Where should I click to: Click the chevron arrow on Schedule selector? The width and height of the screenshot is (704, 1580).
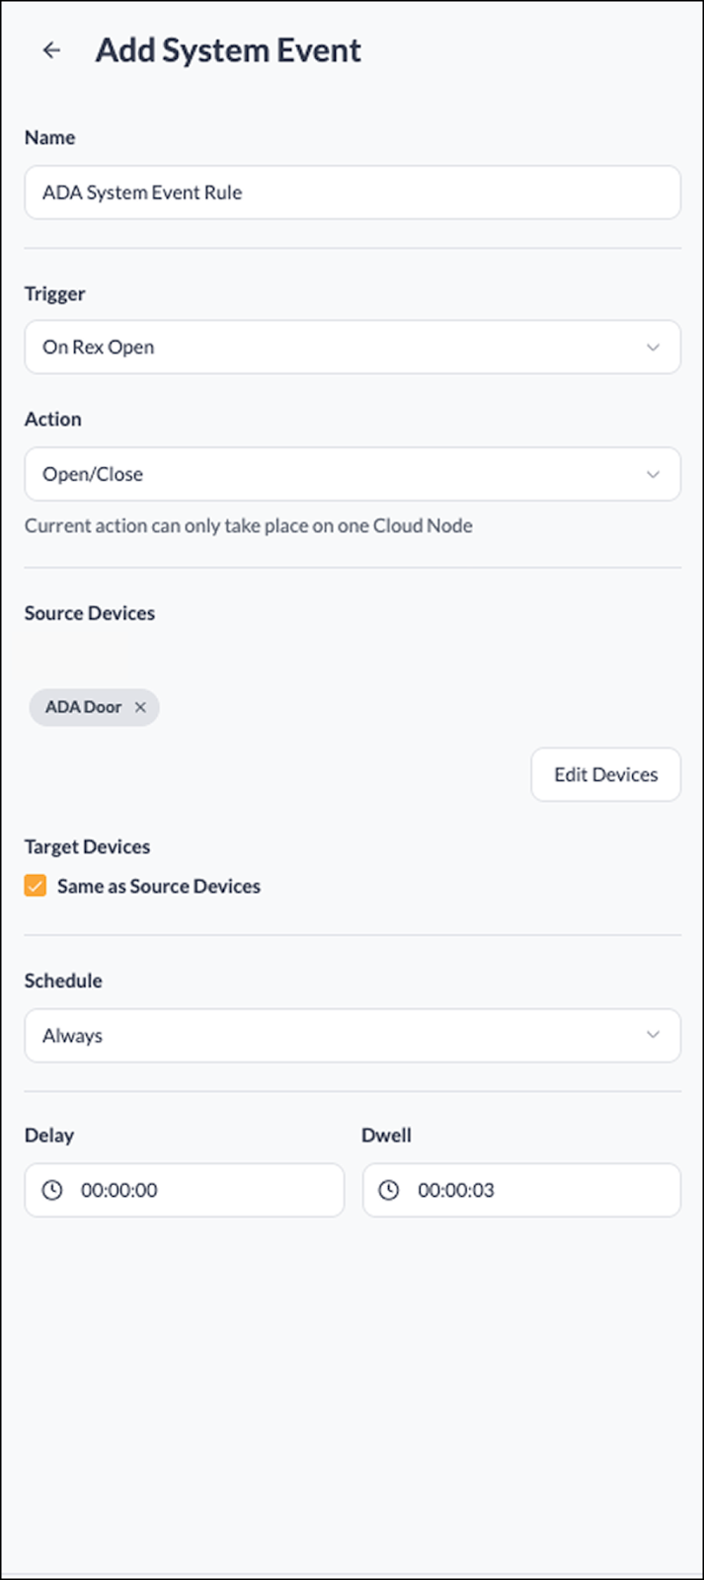click(653, 1035)
